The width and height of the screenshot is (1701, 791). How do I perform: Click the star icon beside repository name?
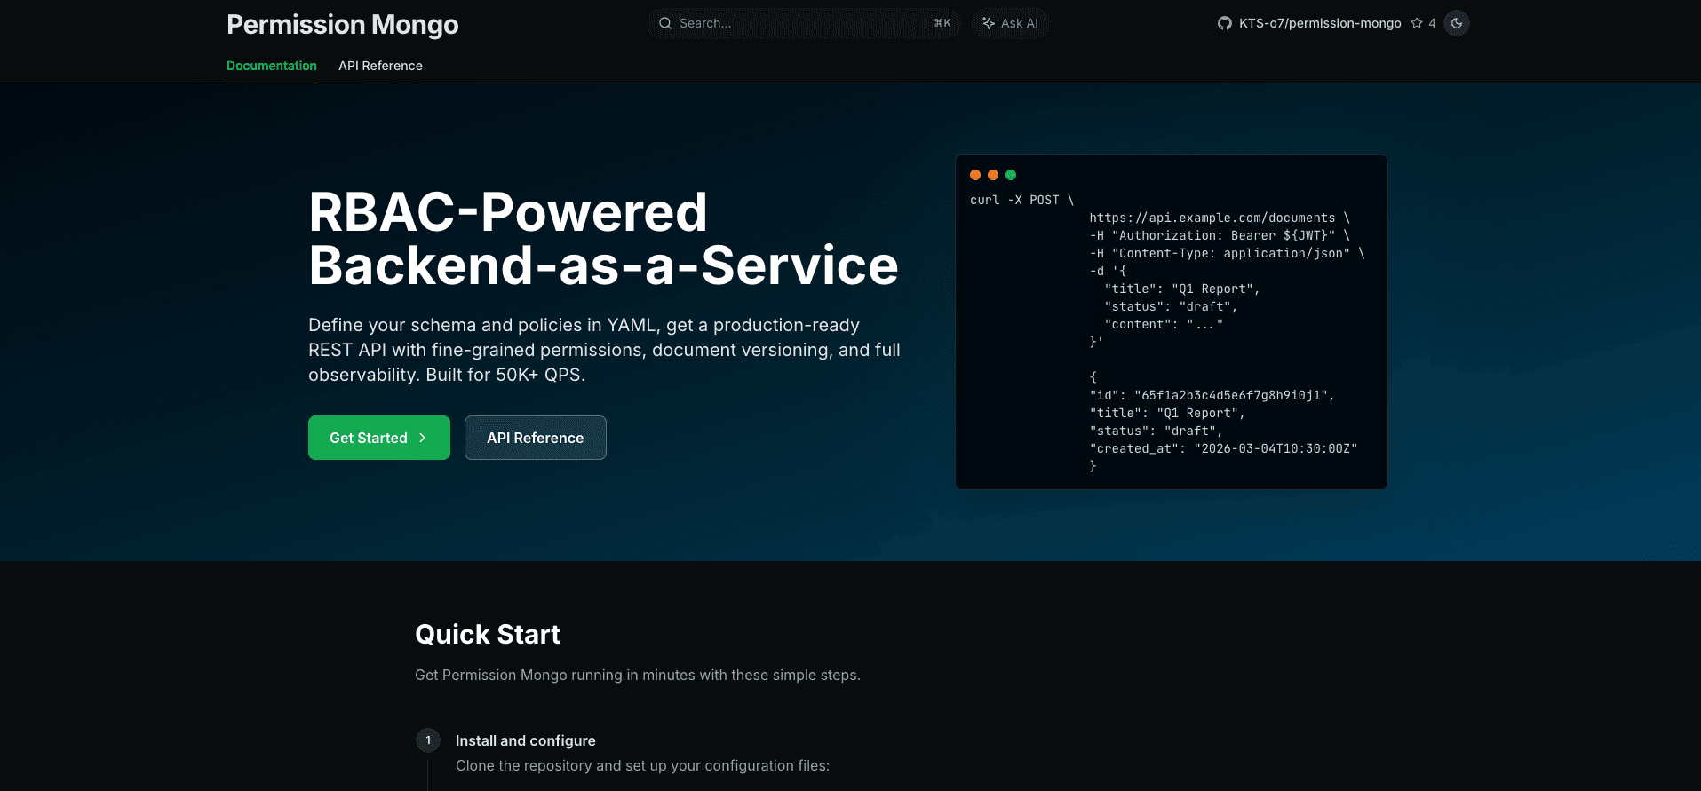pyautogui.click(x=1417, y=23)
